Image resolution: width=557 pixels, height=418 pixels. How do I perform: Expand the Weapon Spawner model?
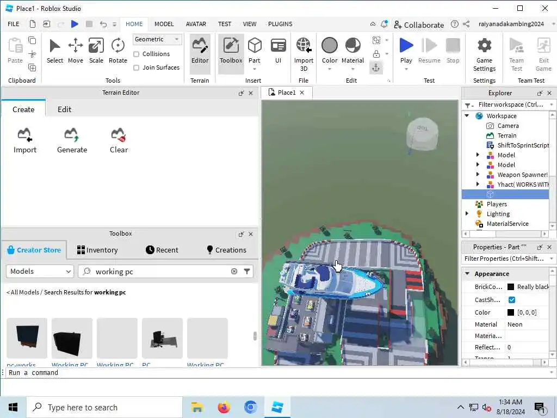point(478,174)
